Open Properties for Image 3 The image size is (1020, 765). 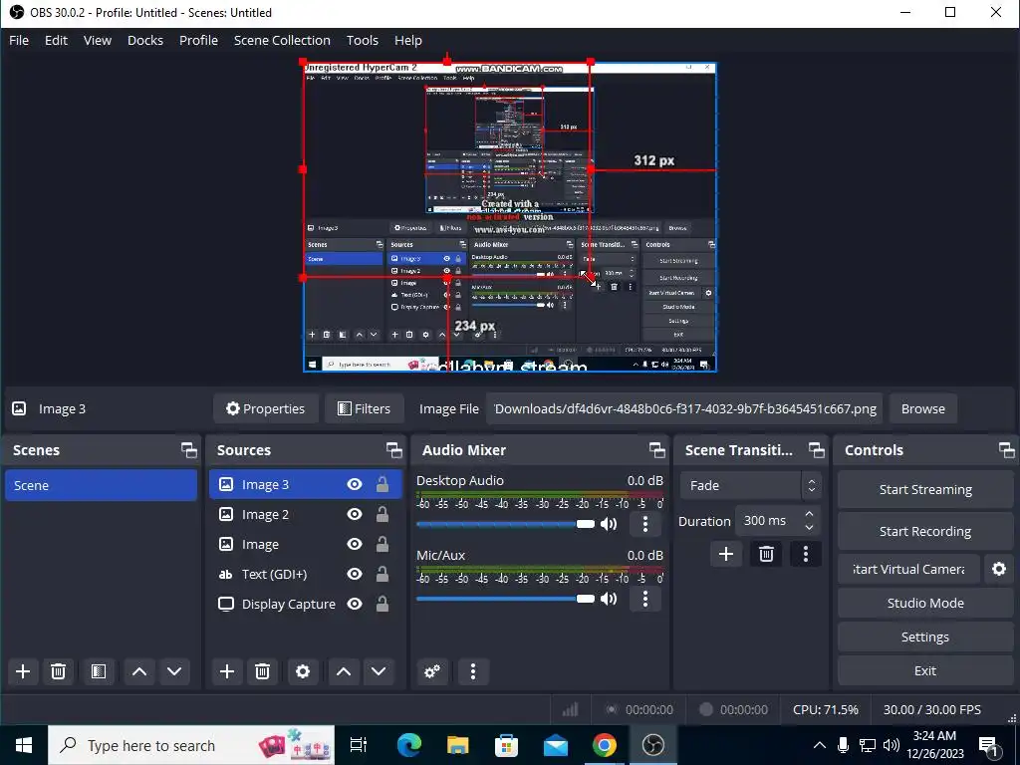[x=265, y=408]
